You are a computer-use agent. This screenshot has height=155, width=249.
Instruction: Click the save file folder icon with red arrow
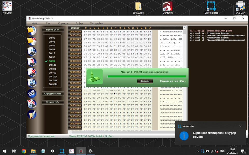coord(32,41)
